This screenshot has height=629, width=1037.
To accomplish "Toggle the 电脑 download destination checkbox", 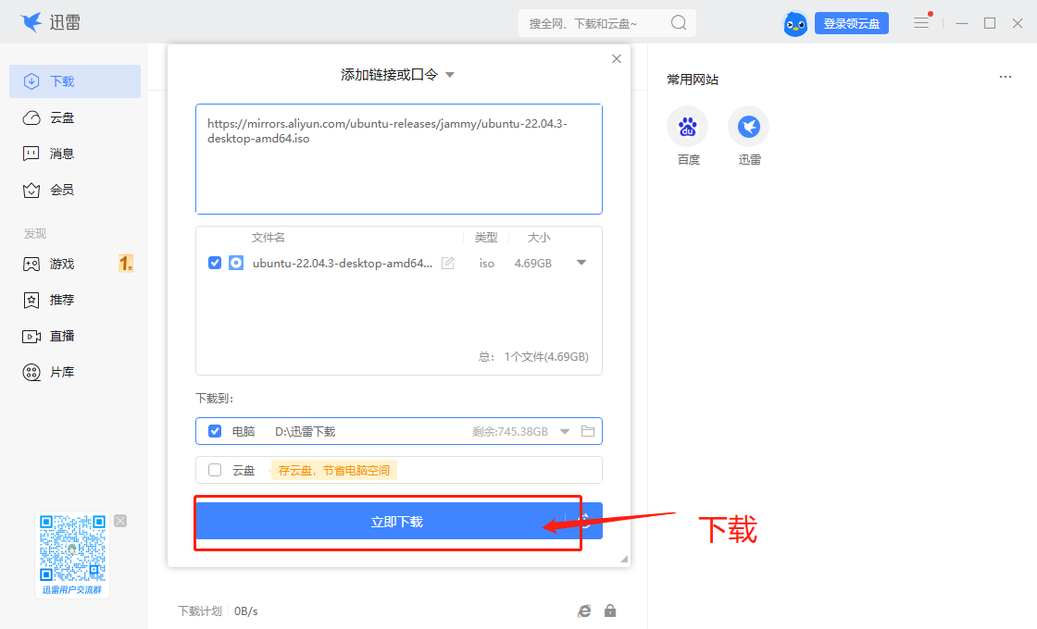I will click(214, 431).
